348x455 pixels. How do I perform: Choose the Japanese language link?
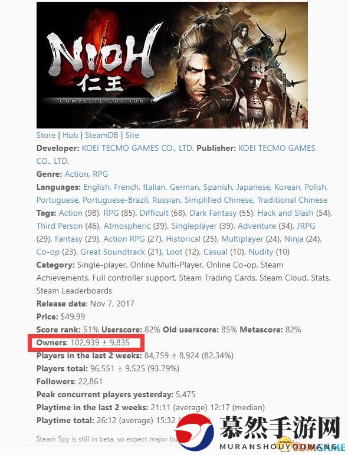click(253, 187)
